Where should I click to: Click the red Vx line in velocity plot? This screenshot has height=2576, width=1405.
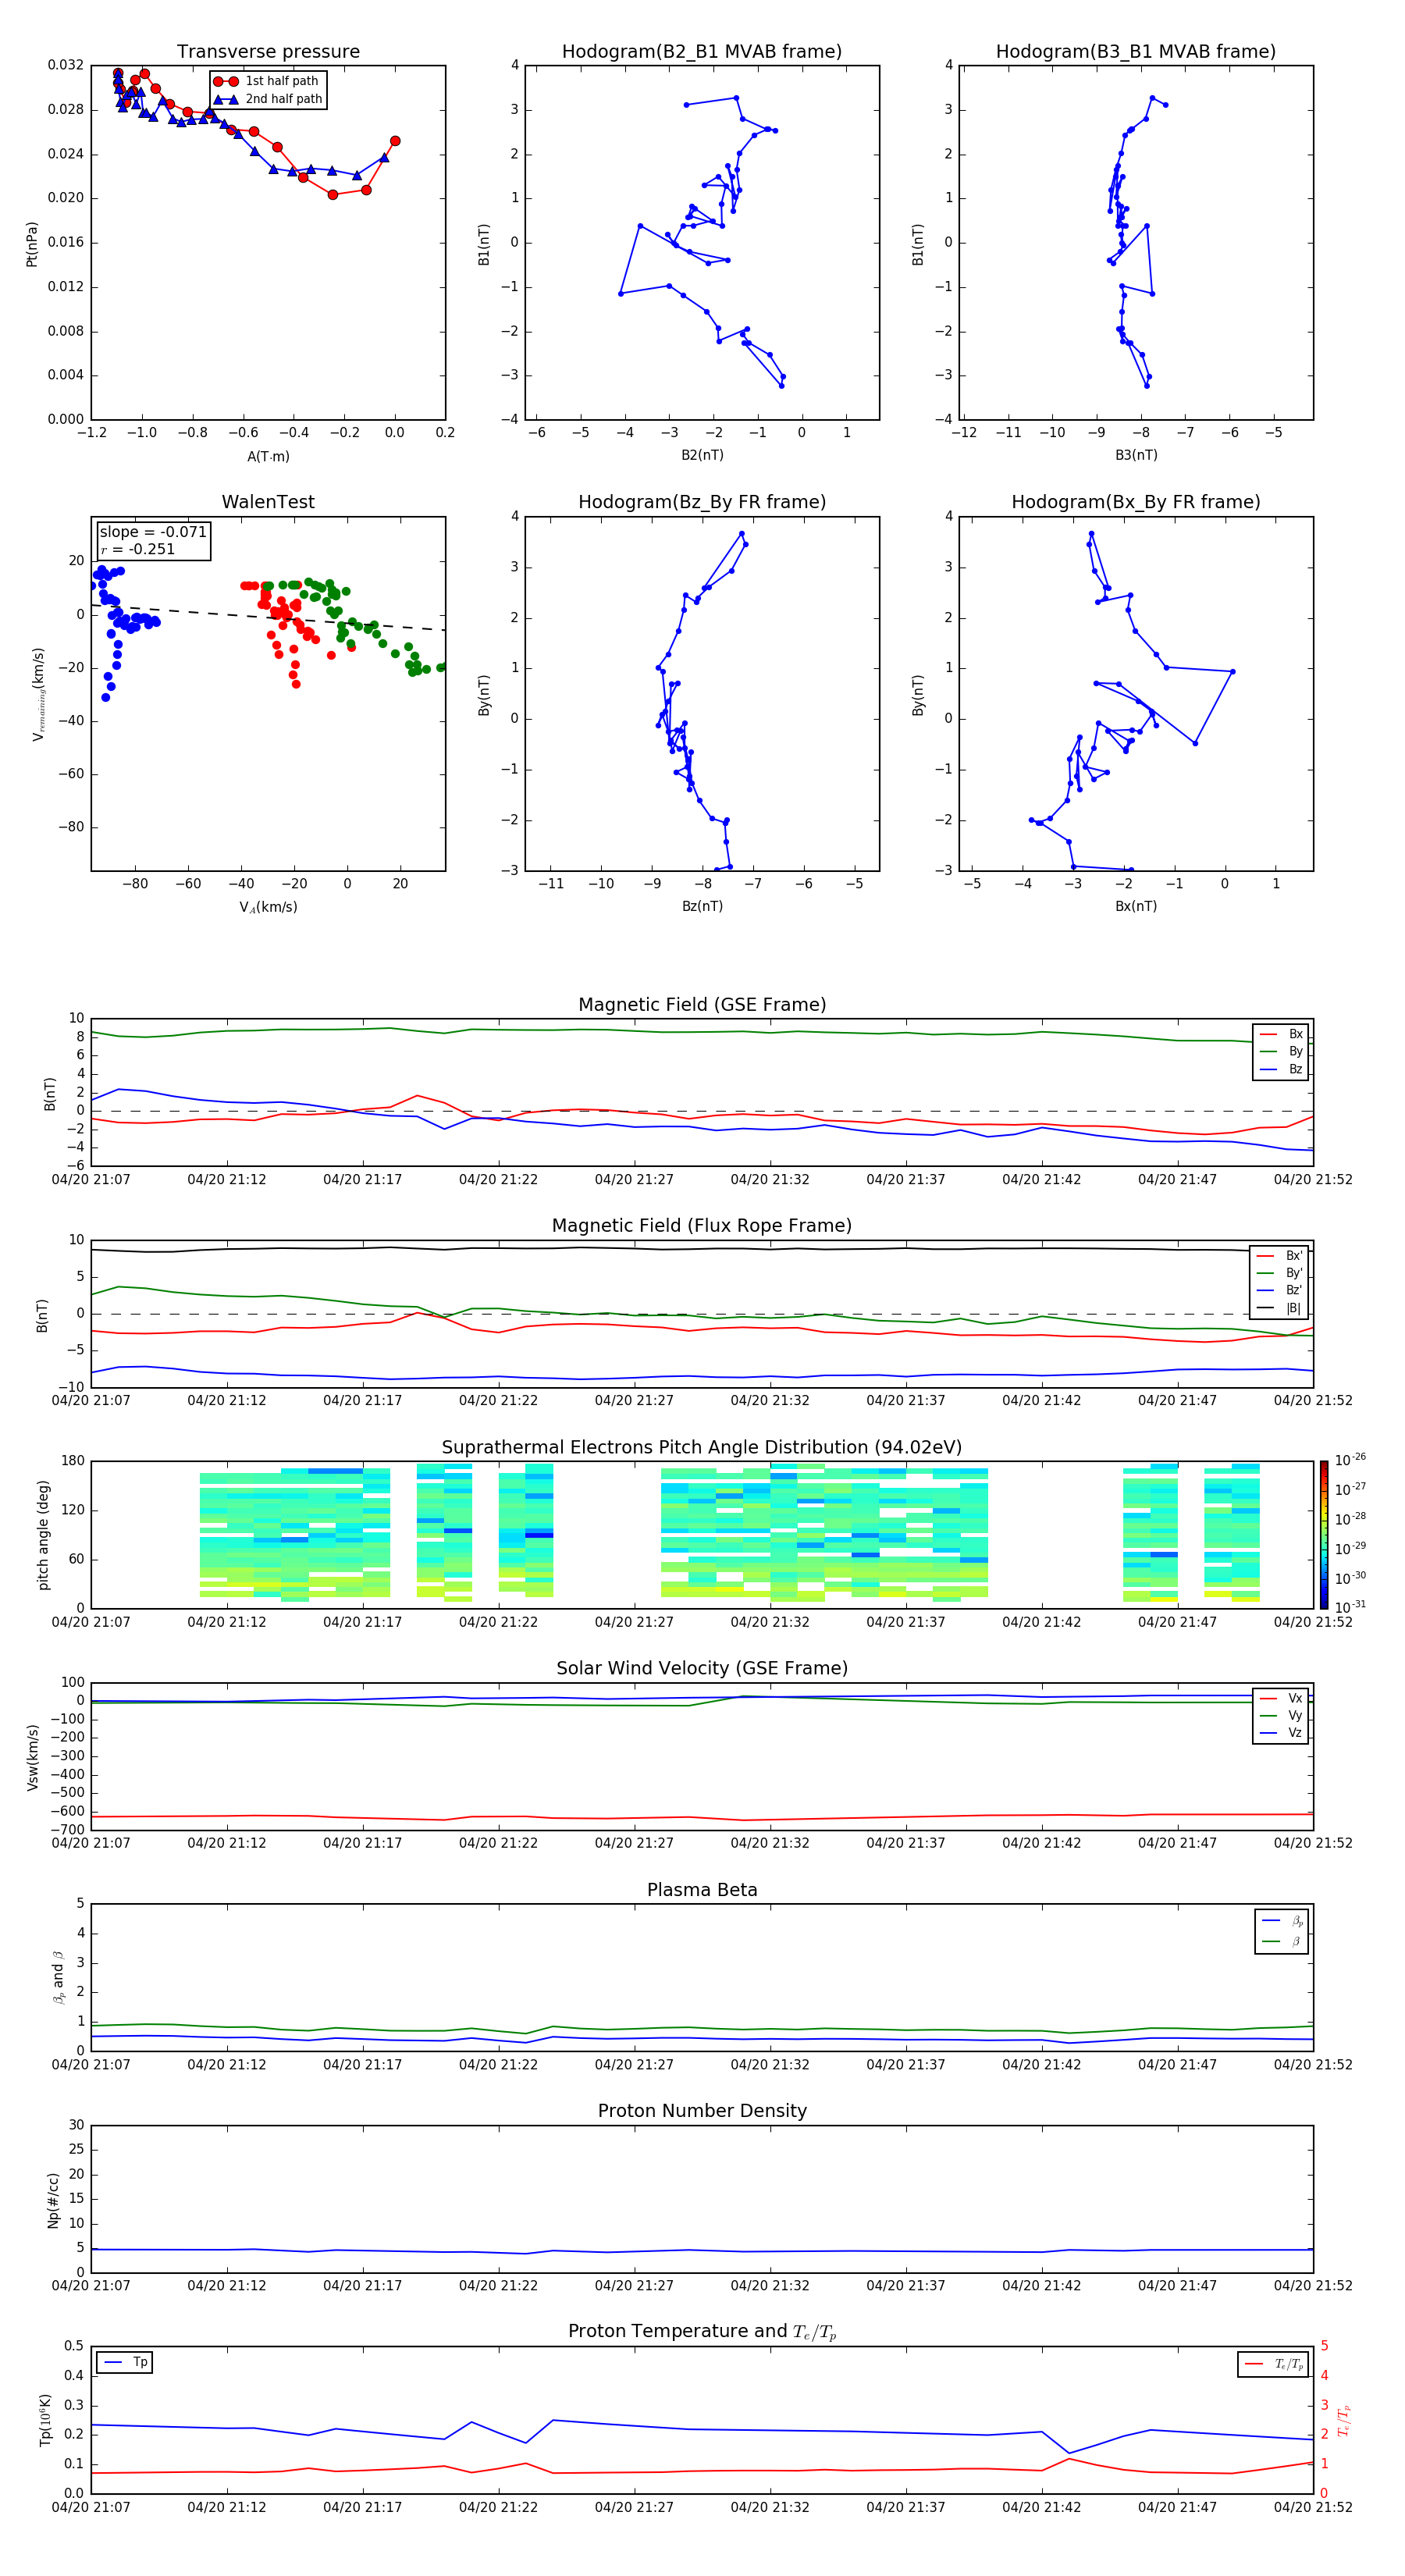pyautogui.click(x=702, y=1817)
